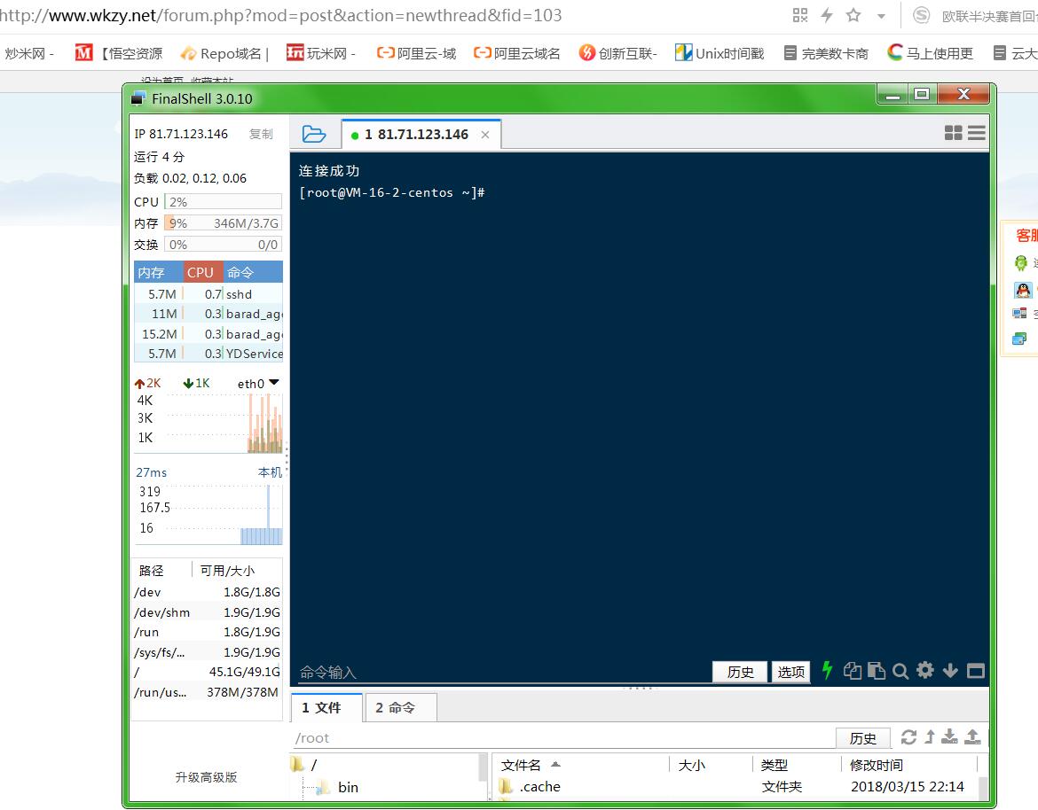Open the hamburger menu in FinalShell
The width and height of the screenshot is (1038, 810).
pos(977,133)
